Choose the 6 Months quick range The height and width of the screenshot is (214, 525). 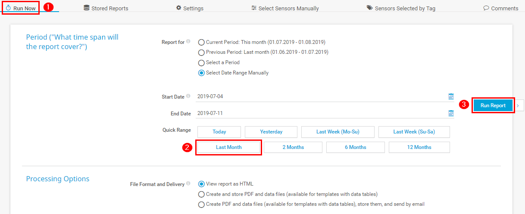[x=355, y=147]
